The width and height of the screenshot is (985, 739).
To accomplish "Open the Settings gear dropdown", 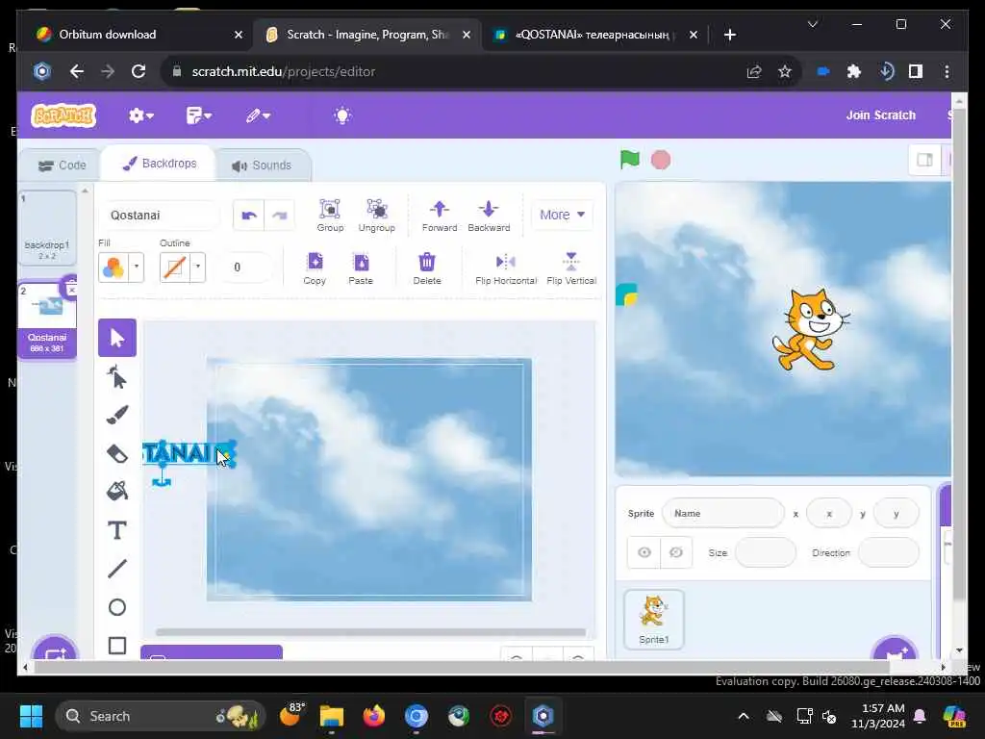I will (140, 115).
